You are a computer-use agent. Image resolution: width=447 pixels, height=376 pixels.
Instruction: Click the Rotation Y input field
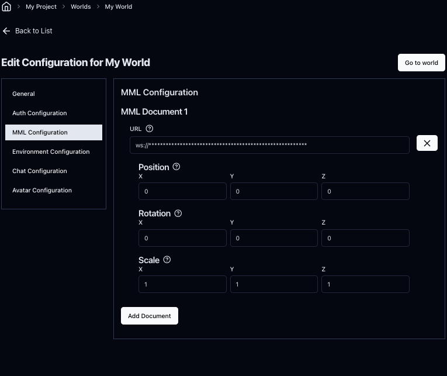click(274, 238)
